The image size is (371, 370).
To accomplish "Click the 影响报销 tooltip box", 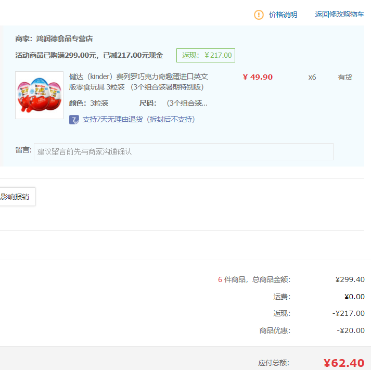I will point(17,197).
